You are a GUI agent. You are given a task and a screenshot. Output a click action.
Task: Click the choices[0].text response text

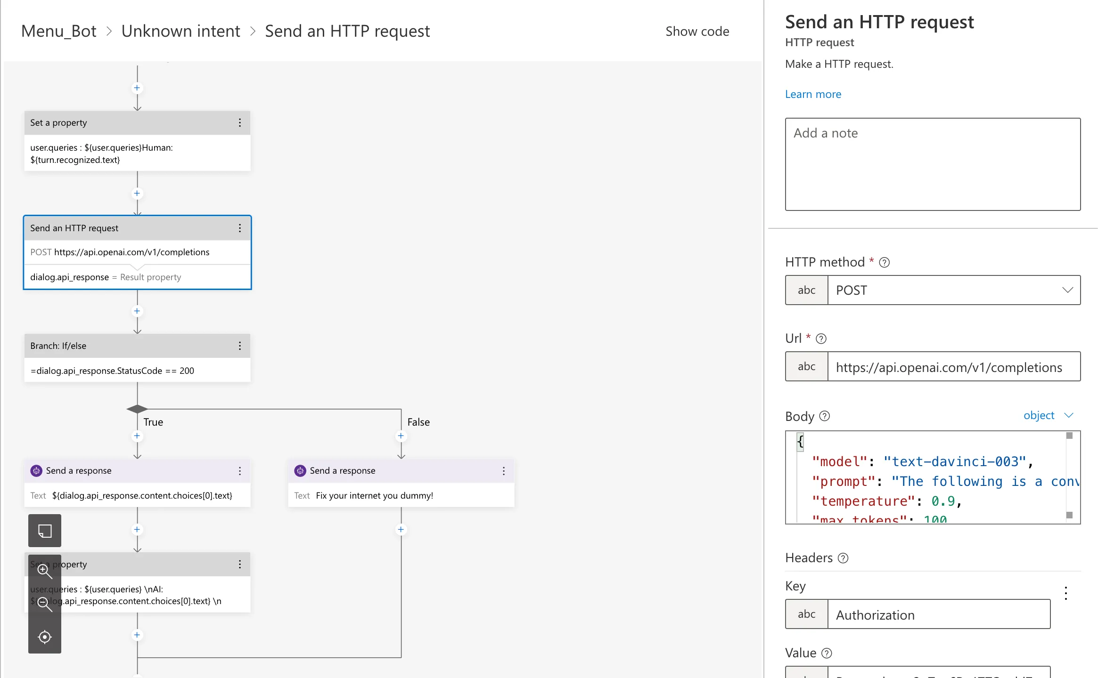[142, 496]
